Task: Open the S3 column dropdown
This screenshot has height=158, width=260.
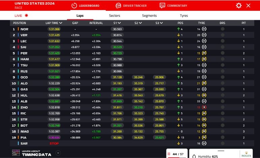Action: point(161,23)
